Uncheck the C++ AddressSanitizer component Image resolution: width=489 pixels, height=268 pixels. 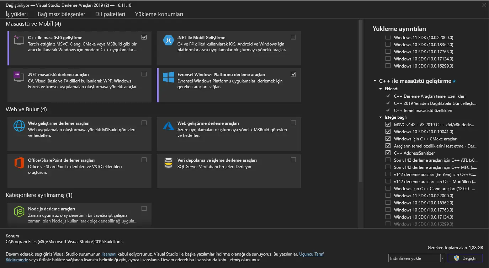388,153
